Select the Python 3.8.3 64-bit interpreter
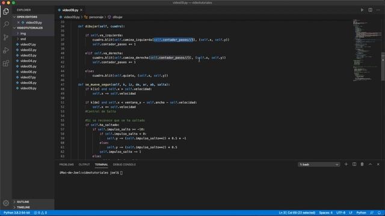Image resolution: width=385 pixels, height=216 pixels. 17,213
